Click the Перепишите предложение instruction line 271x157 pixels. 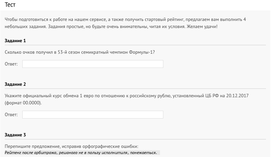tap(72, 147)
